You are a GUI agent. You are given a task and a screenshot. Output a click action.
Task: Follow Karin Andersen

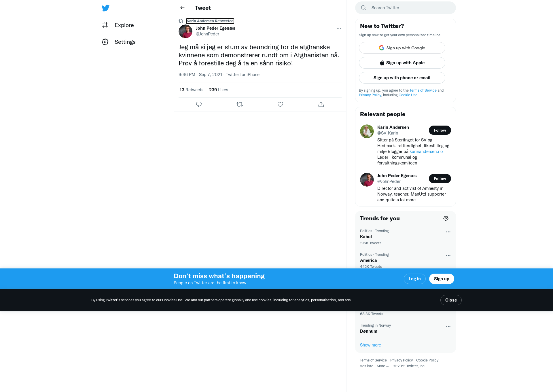(x=440, y=130)
